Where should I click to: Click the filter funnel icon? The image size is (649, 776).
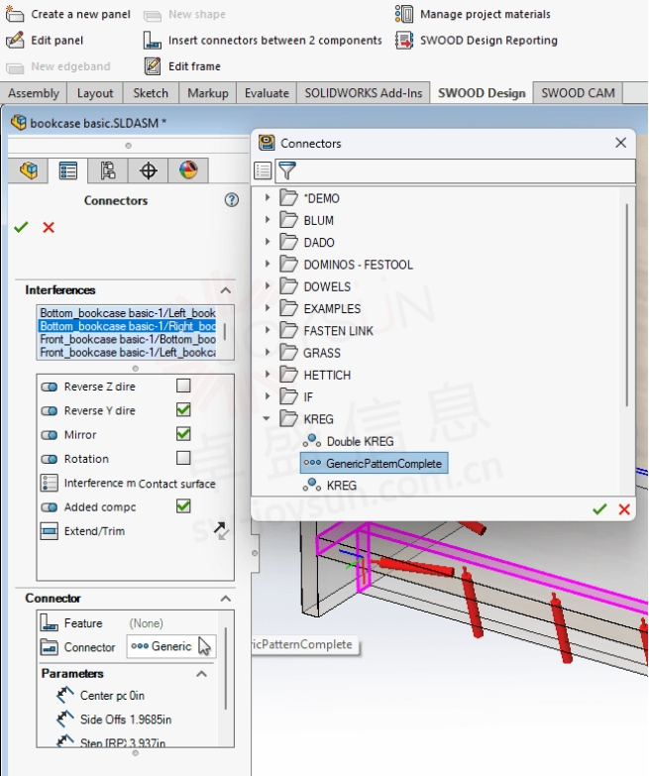click(x=287, y=170)
